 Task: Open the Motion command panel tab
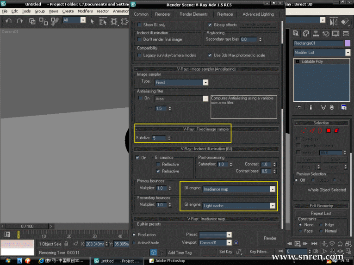tap(326, 34)
